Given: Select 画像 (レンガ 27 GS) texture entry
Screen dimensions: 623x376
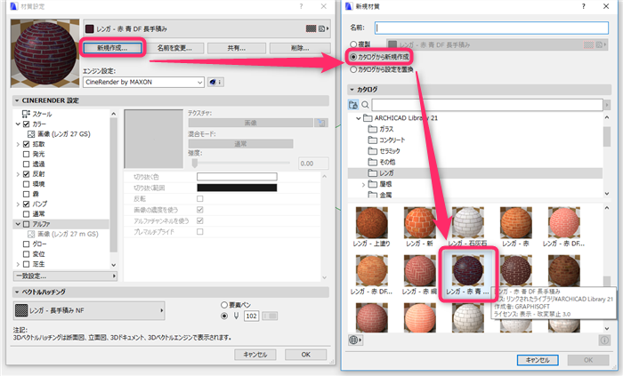Looking at the screenshot, I should (x=59, y=134).
